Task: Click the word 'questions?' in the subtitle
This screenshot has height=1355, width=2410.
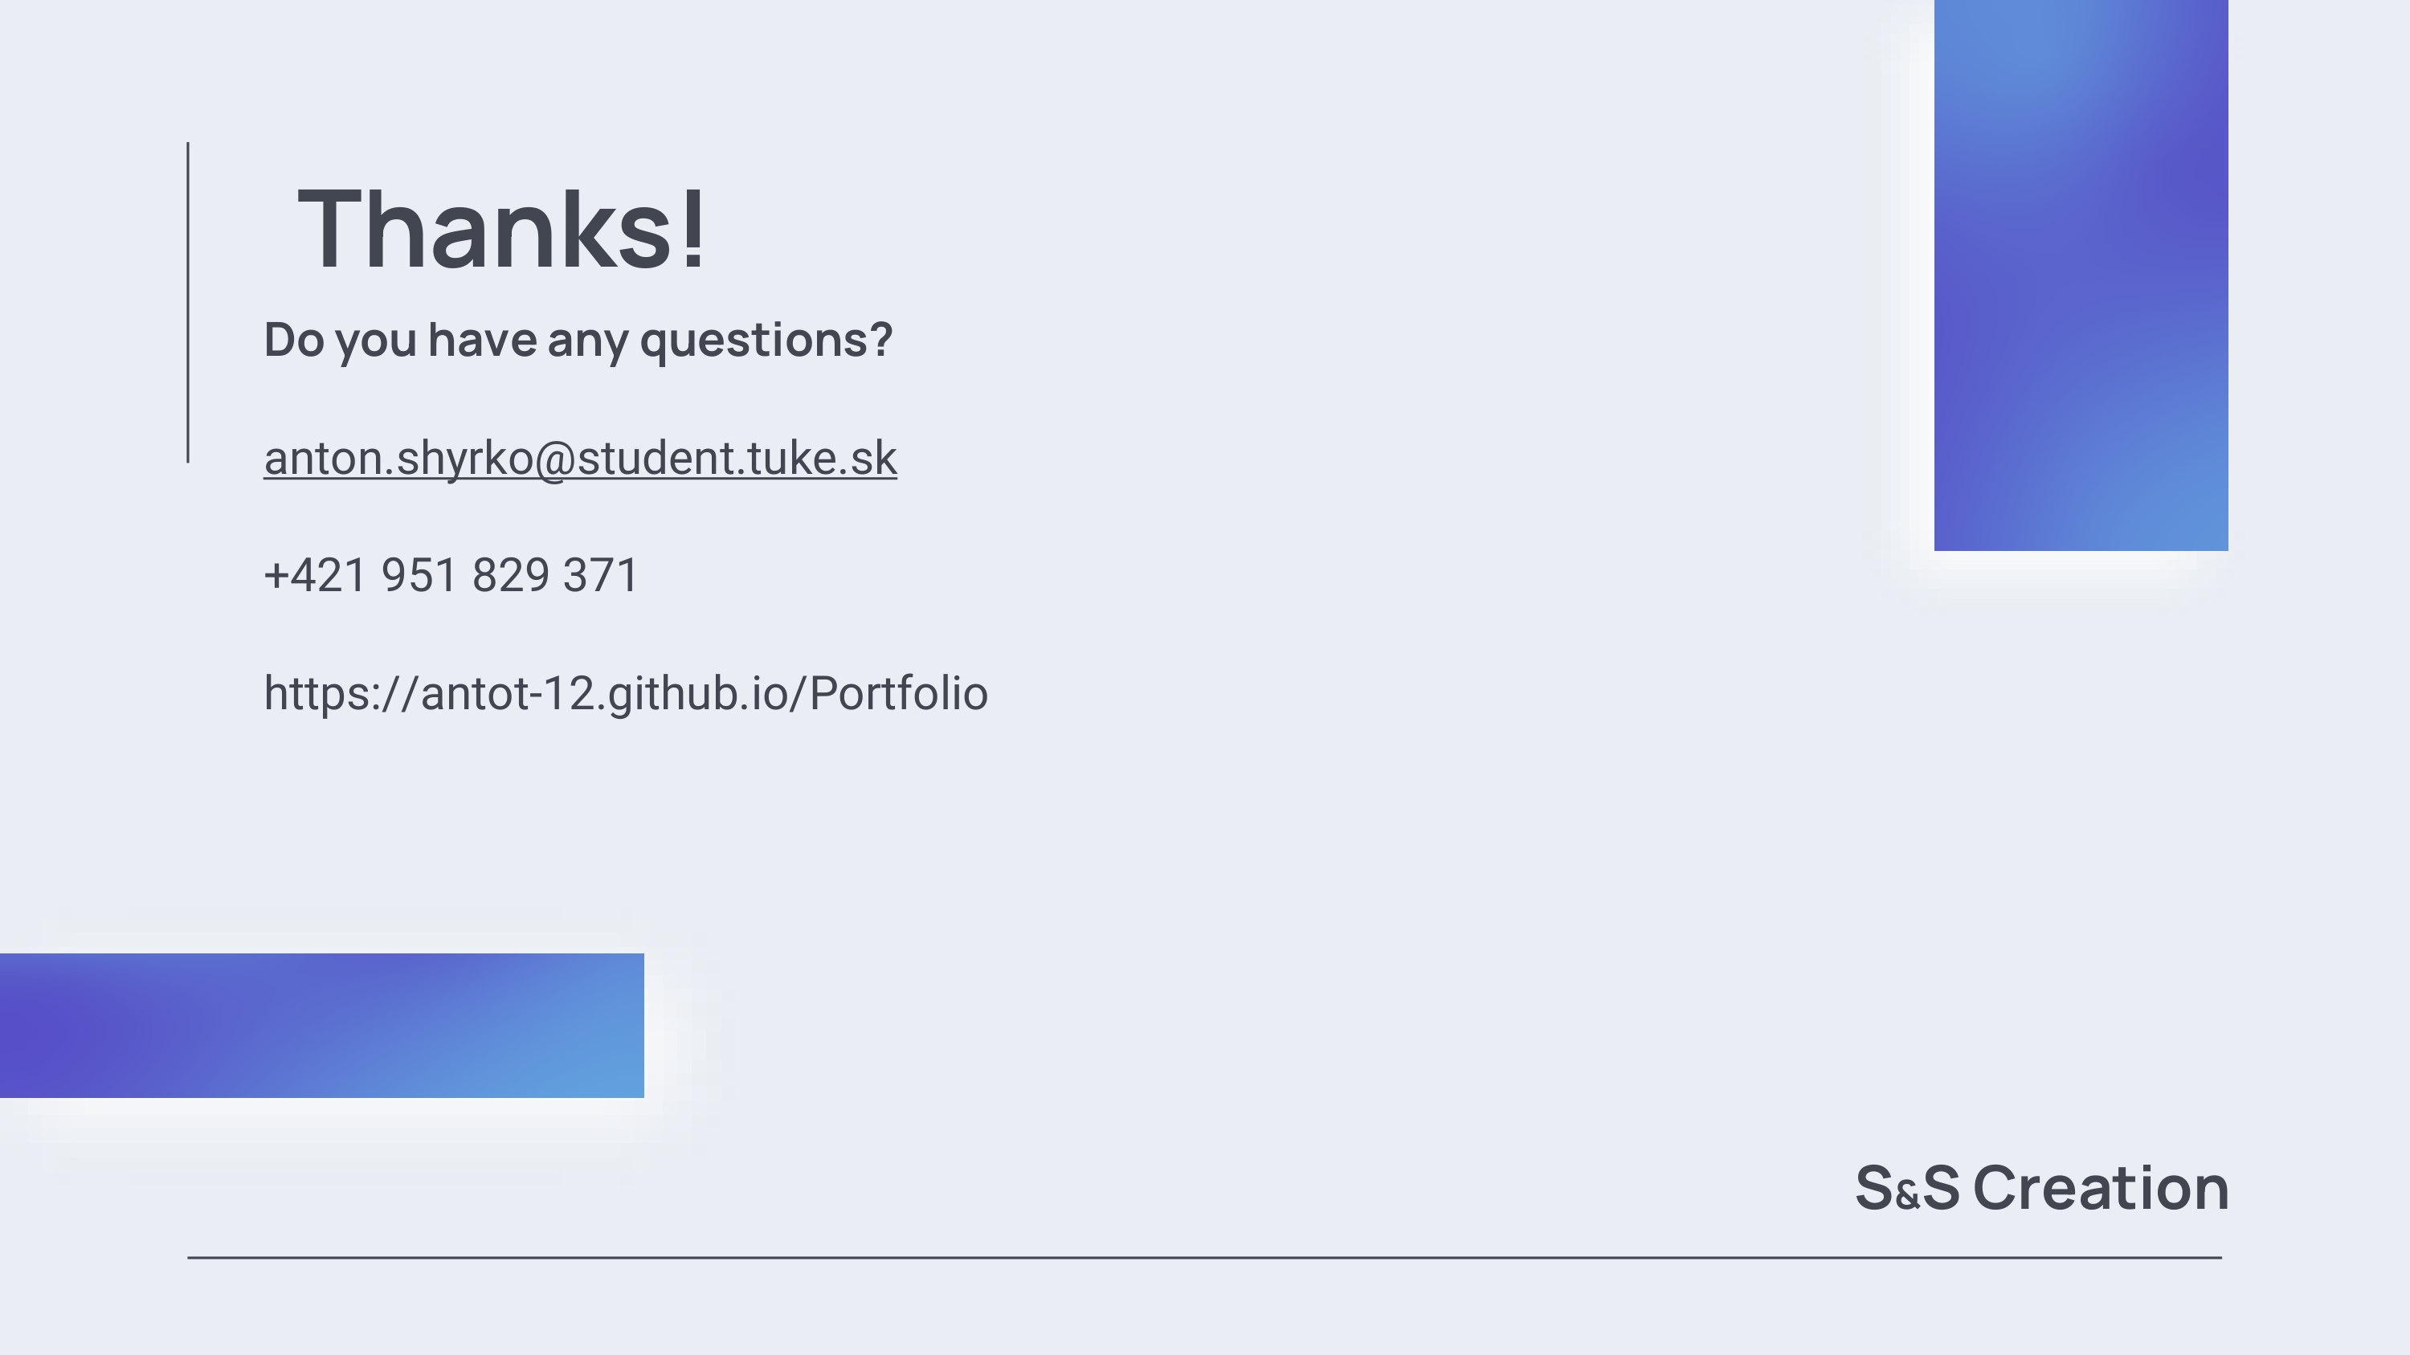Action: [x=766, y=341]
